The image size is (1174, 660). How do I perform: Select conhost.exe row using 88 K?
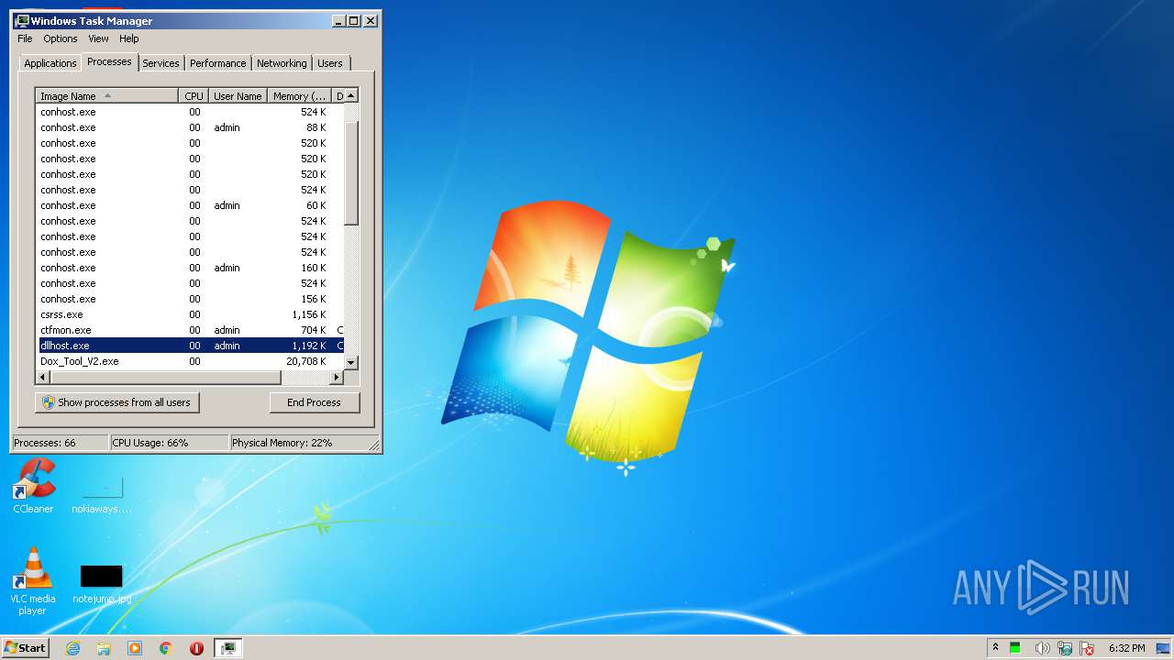click(x=190, y=127)
